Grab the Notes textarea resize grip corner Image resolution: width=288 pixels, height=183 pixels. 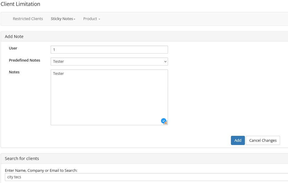point(166,124)
